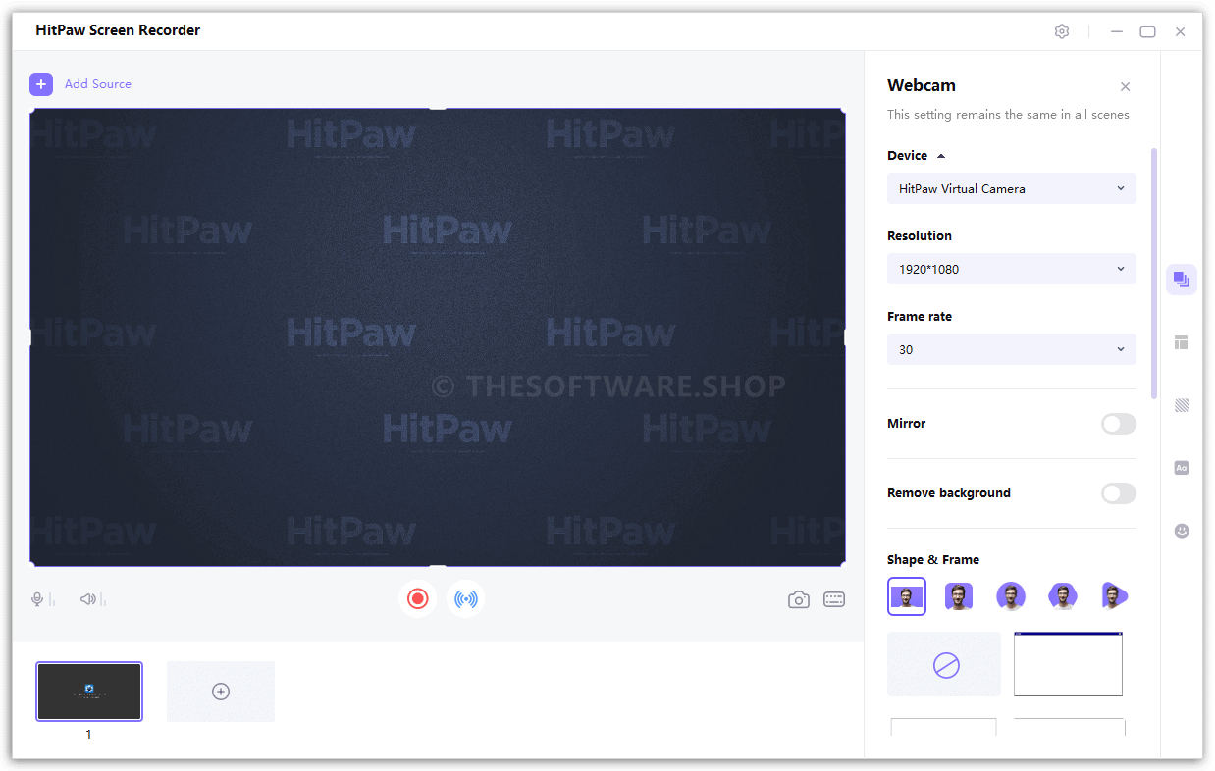Click "This setting remains the same in all scenes"

point(1008,115)
